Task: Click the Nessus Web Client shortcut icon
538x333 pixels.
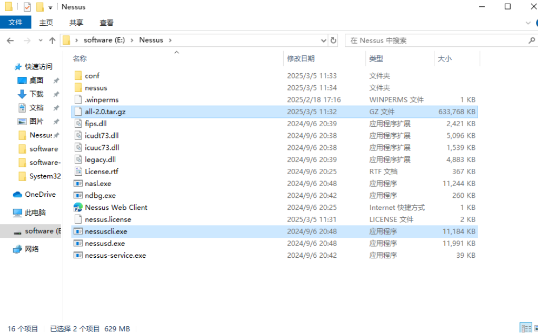Action: tap(78, 207)
